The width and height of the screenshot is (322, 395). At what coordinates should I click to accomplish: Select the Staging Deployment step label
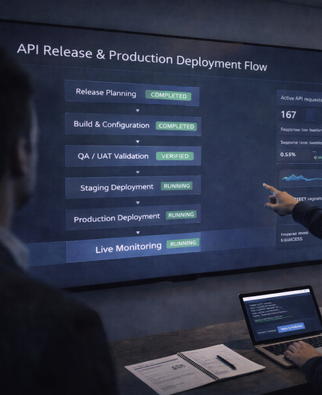pyautogui.click(x=117, y=187)
